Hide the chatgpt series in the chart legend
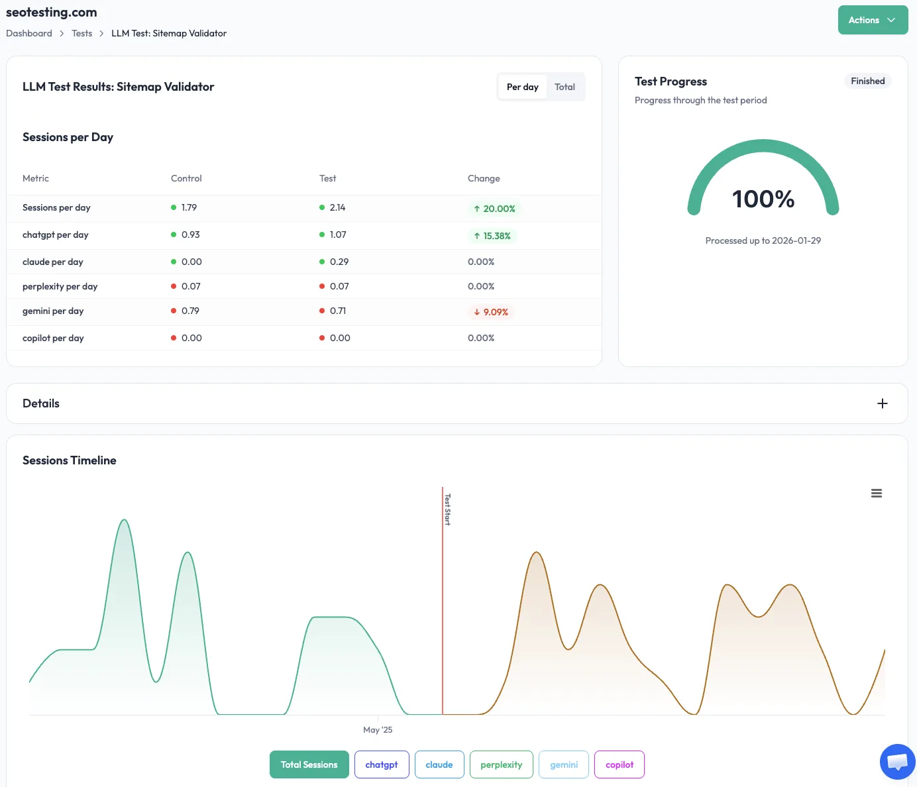The image size is (917, 787). pos(382,764)
